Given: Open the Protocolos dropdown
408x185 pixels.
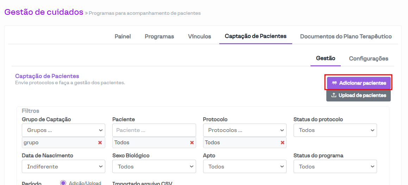Looking at the screenshot, I should point(245,130).
